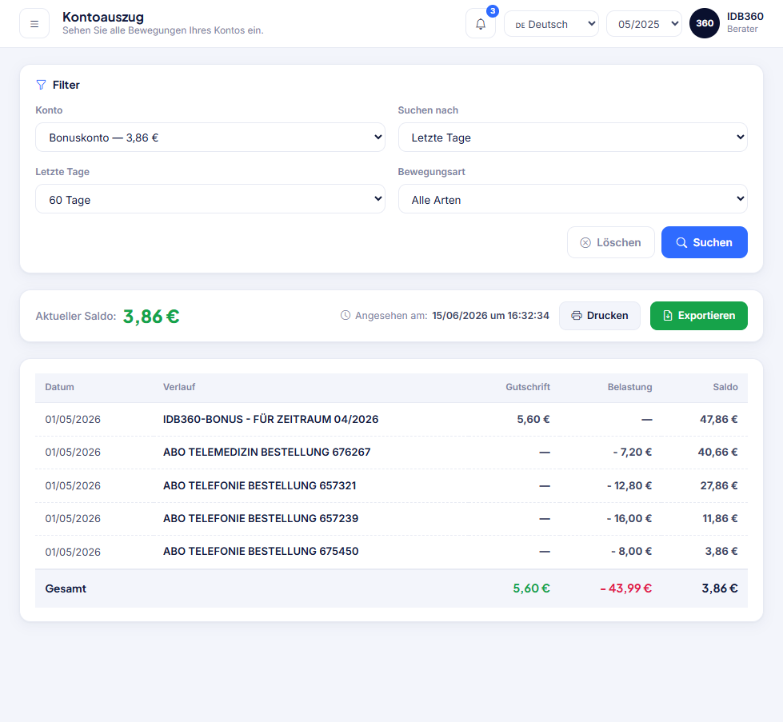Open the hamburger menu
This screenshot has width=783, height=722.
coord(34,23)
